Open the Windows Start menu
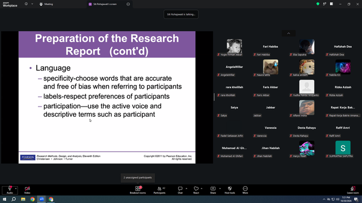This screenshot has width=362, height=203. [x=5, y=199]
